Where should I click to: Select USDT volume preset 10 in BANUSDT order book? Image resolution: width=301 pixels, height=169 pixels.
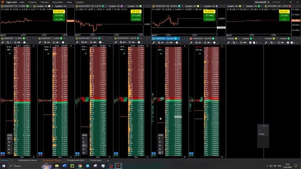tap(9, 142)
